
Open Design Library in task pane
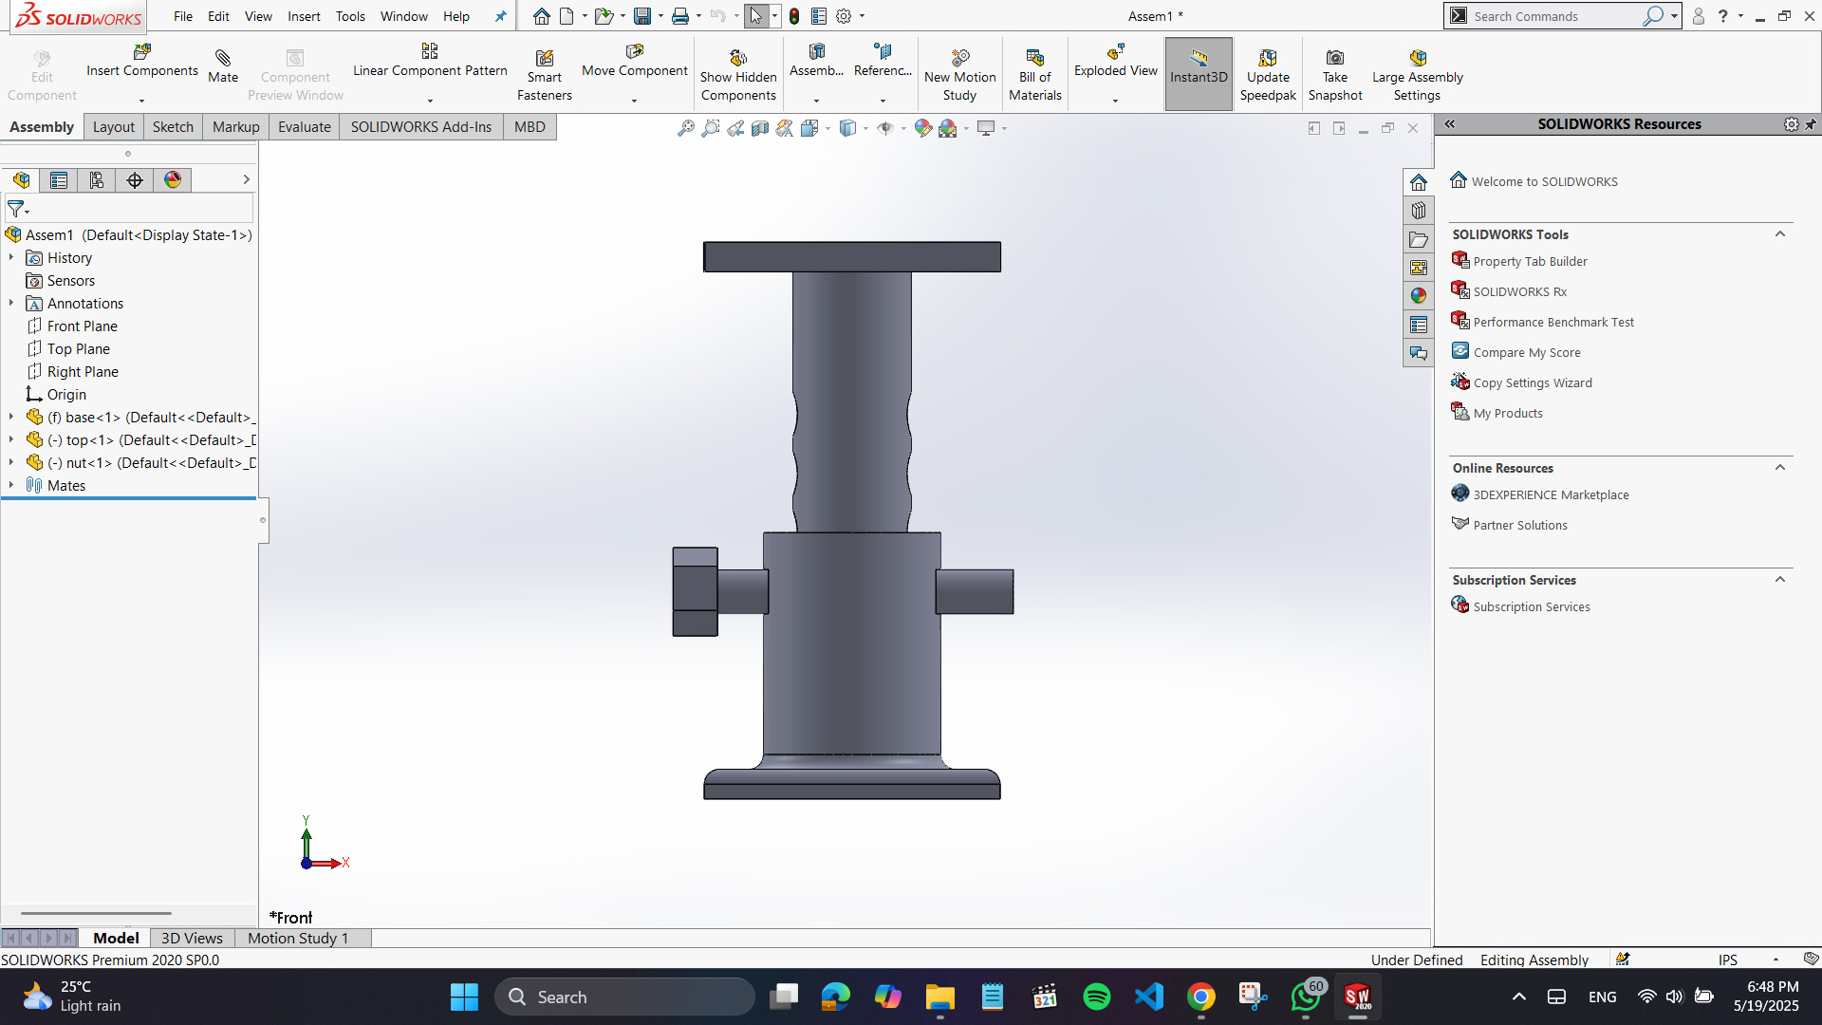click(1418, 211)
